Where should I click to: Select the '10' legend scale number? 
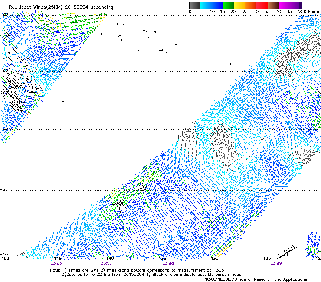tap(212, 12)
